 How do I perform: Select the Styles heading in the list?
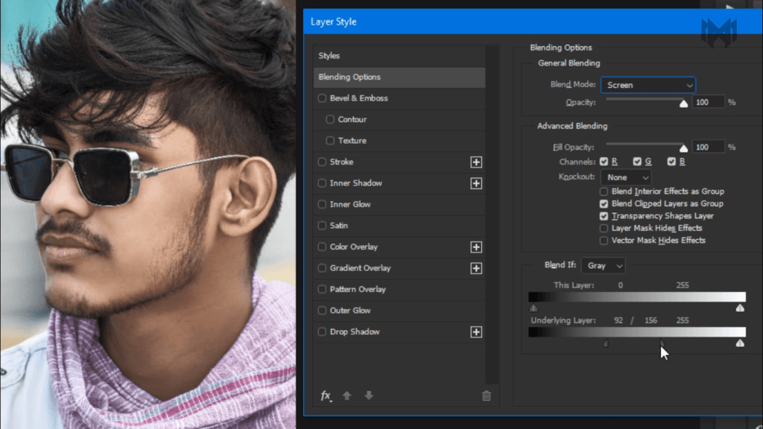click(399, 56)
